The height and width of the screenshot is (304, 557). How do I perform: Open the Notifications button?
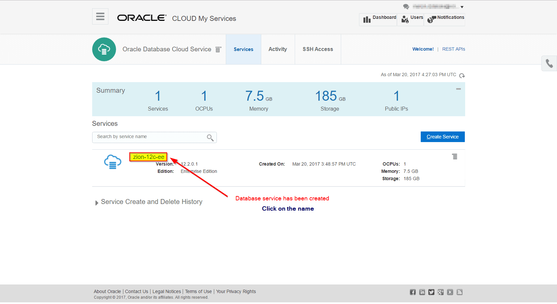445,20
